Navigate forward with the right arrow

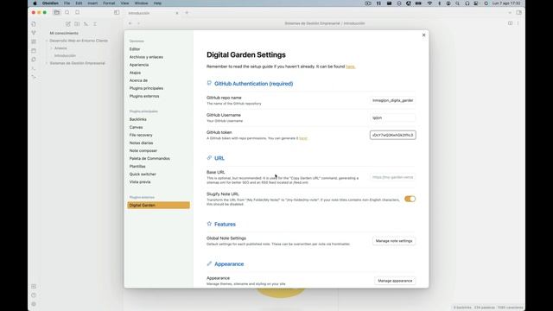pyautogui.click(x=138, y=23)
